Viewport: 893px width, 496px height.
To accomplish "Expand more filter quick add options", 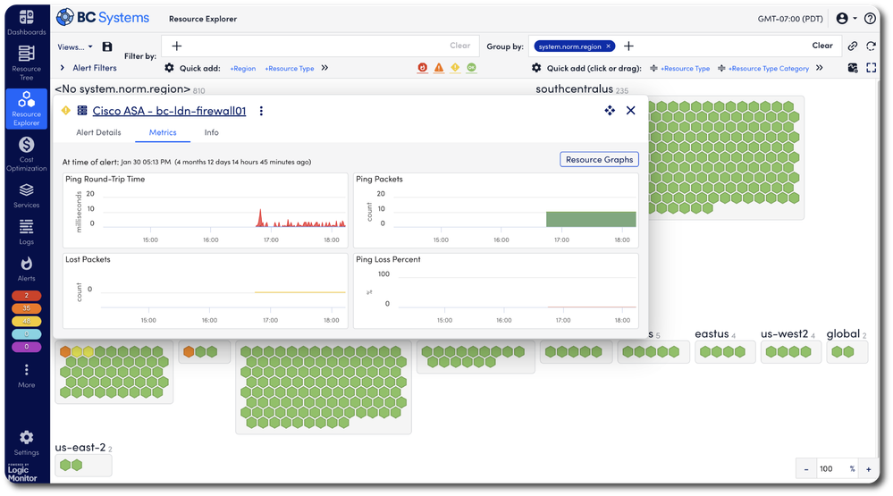I will coord(324,68).
